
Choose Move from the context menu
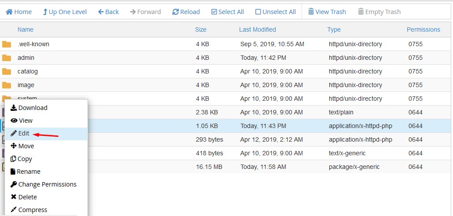(x=46, y=146)
